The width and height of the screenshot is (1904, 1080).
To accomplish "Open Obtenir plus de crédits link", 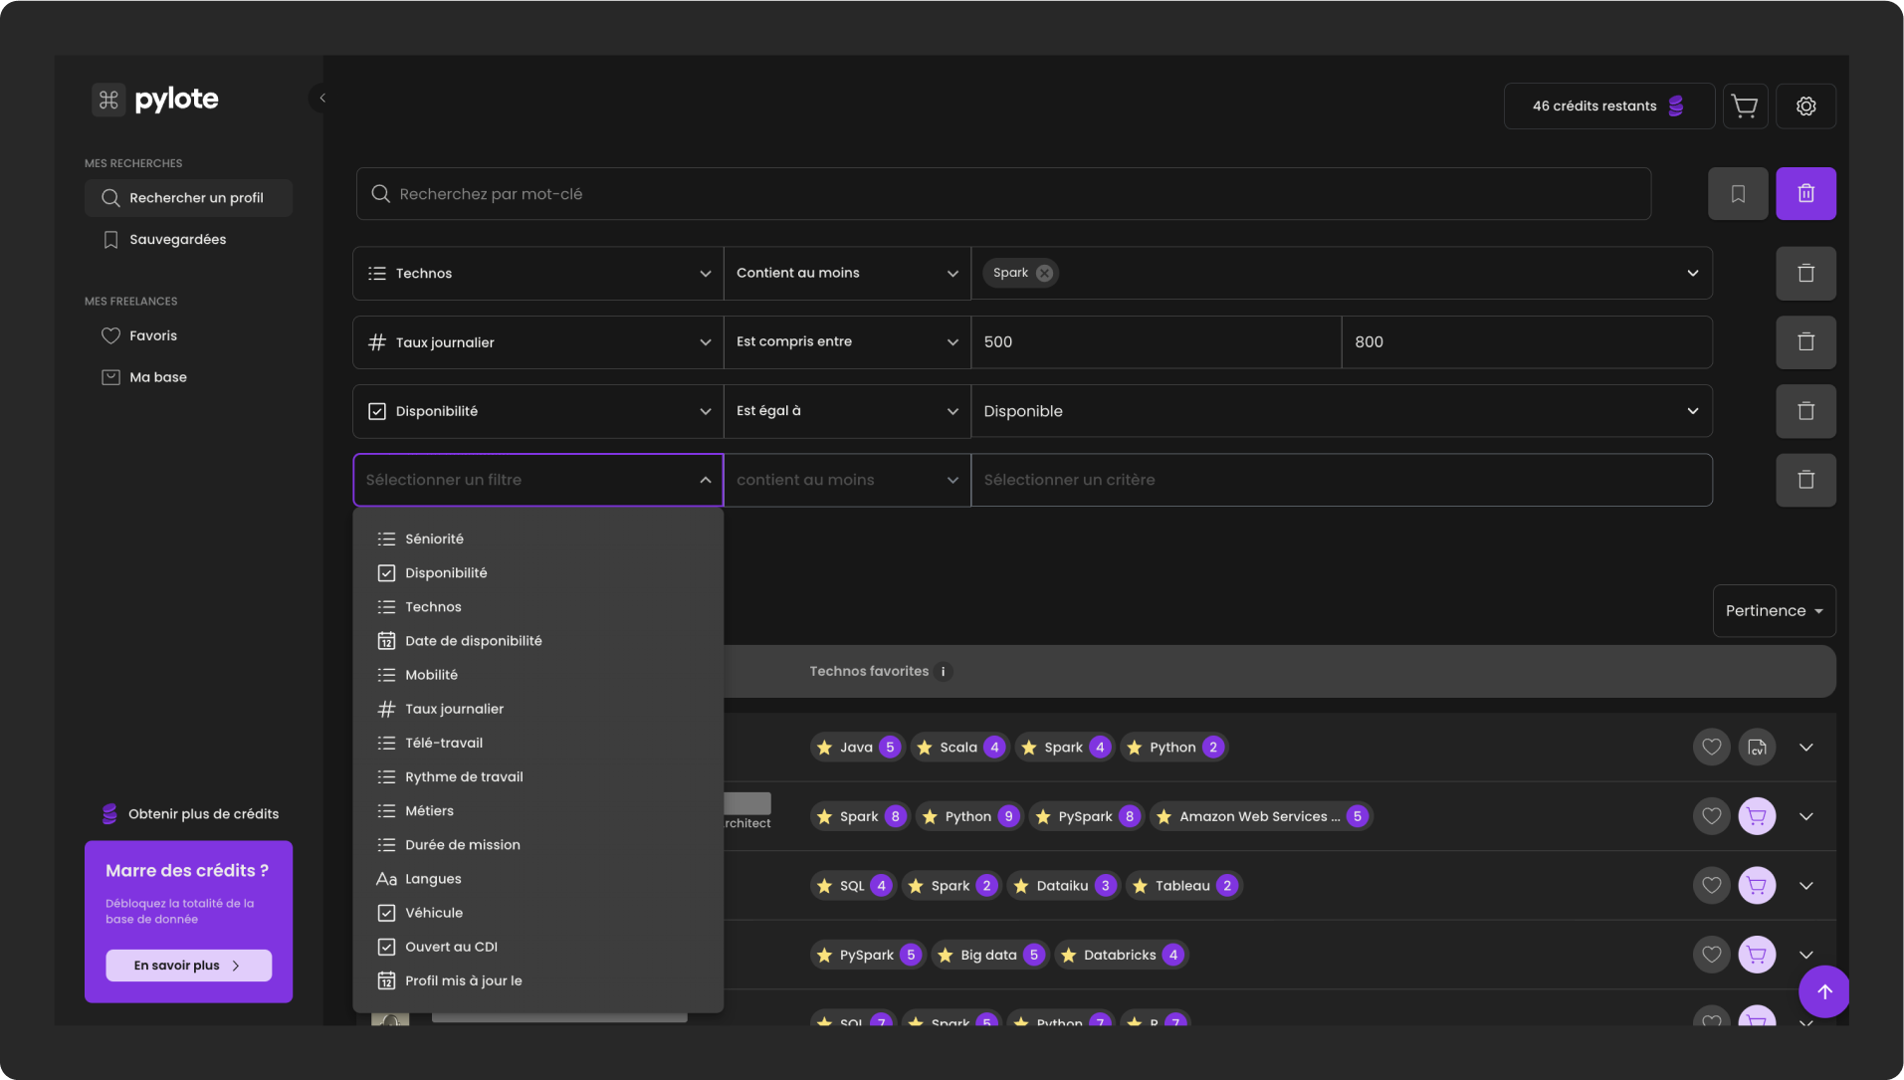I will coord(190,814).
